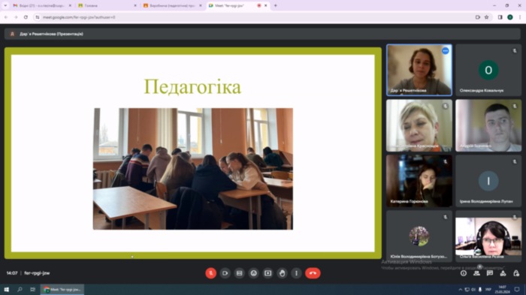The height and width of the screenshot is (295, 526).
Task: Open the activities icon
Action: click(x=503, y=273)
